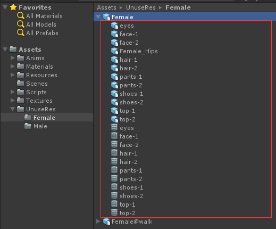The image size is (276, 229).
Task: Select the Female@walk asset label
Action: (132, 222)
